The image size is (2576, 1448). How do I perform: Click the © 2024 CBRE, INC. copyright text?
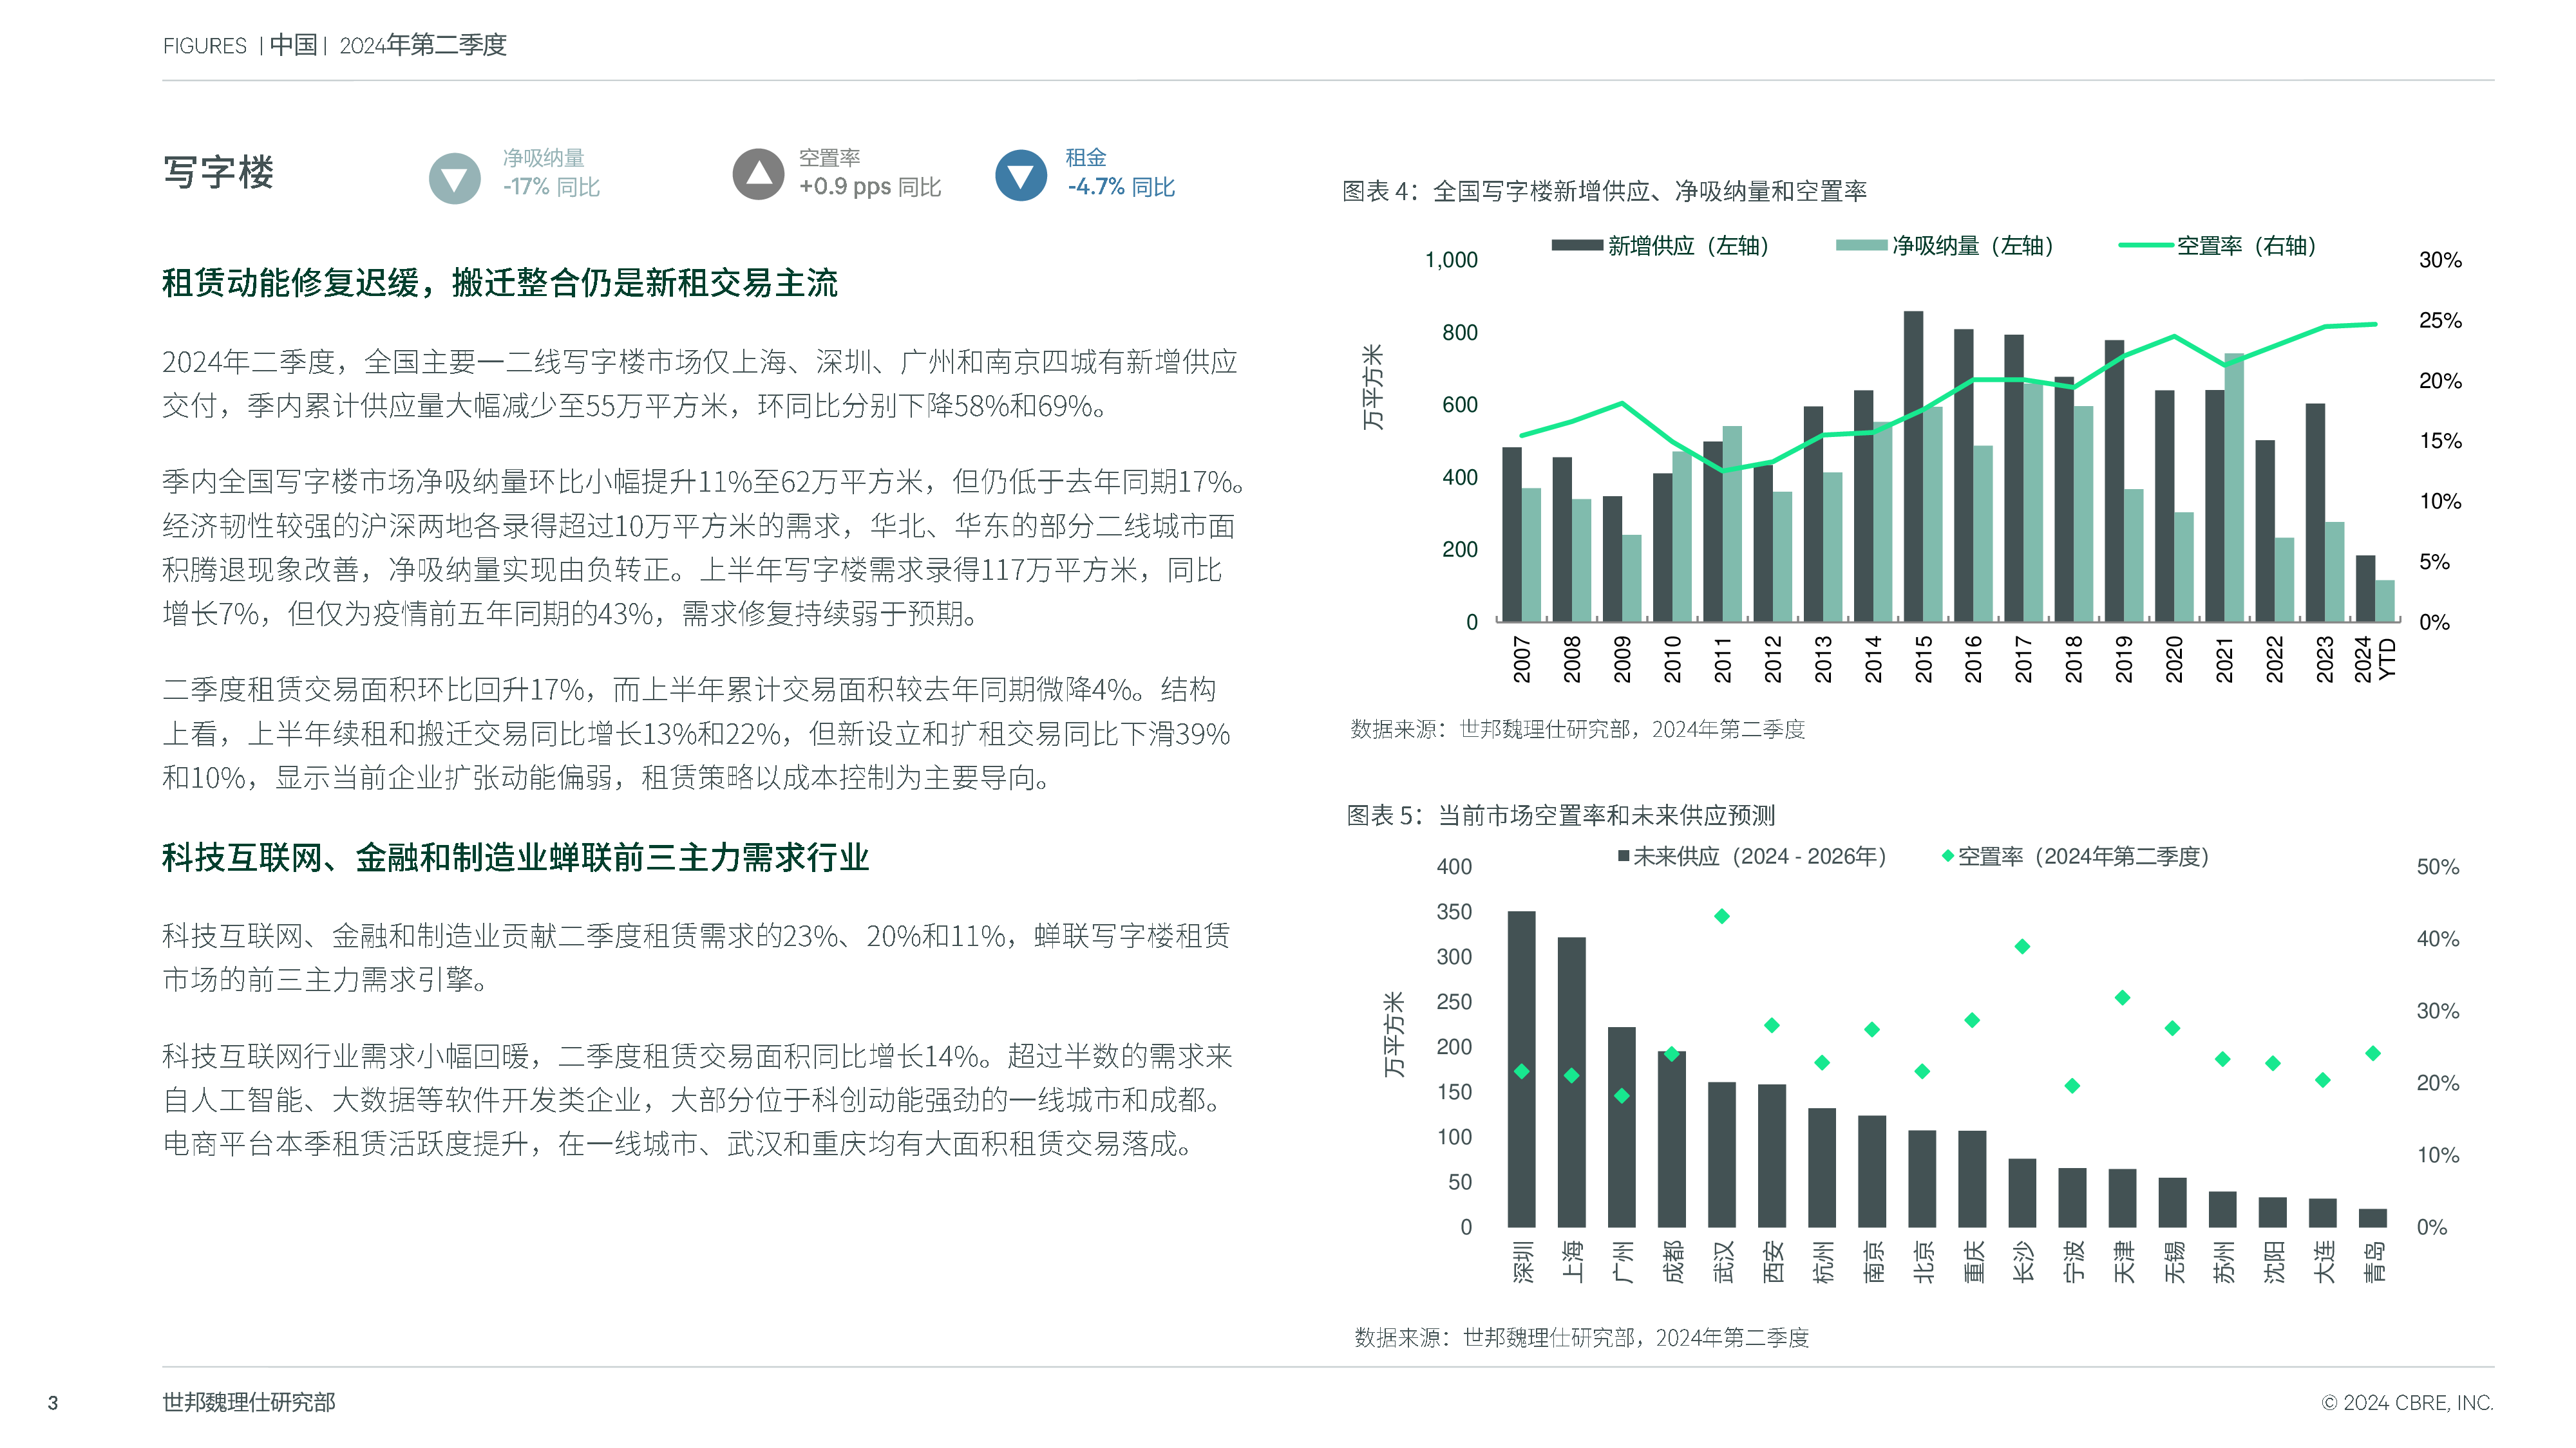pos(2407,1402)
